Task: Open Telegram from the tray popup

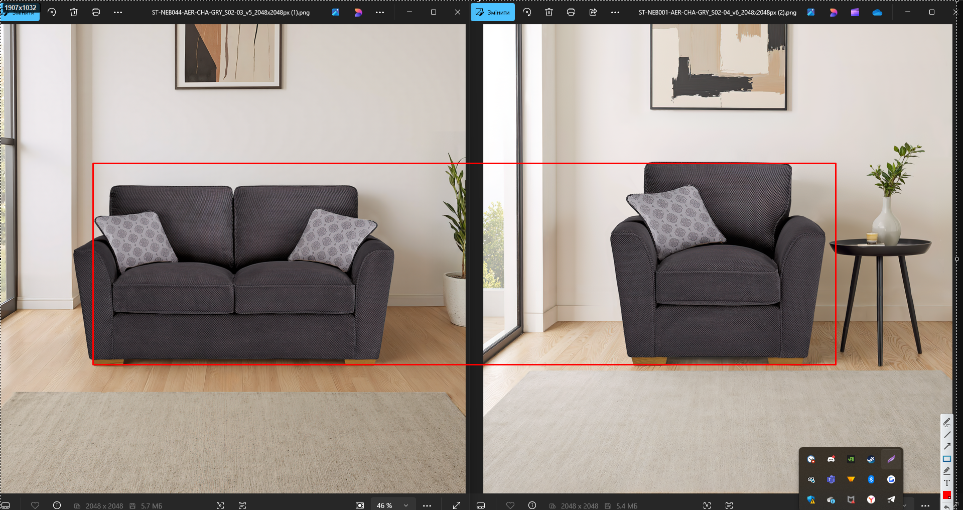Action: [891, 499]
